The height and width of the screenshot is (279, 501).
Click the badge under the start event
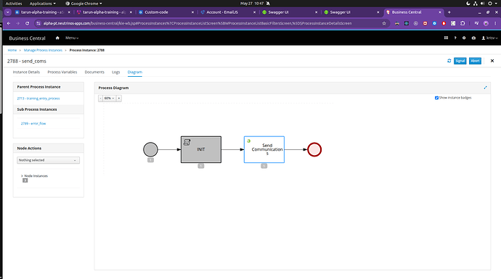point(150,160)
